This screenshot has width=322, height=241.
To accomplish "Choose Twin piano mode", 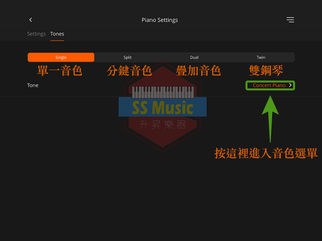I will pos(261,57).
